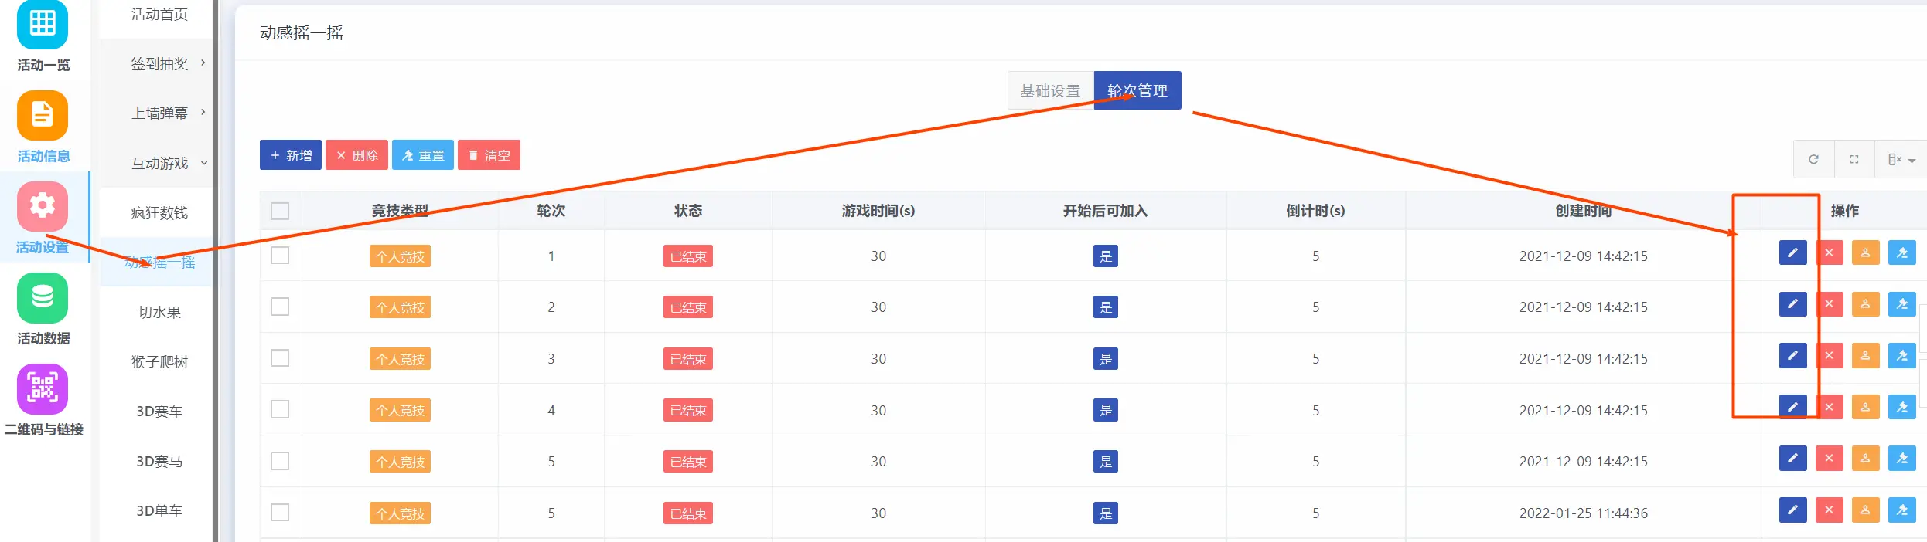Tick the checkbox for round 4 row
The width and height of the screenshot is (1927, 542).
280,409
